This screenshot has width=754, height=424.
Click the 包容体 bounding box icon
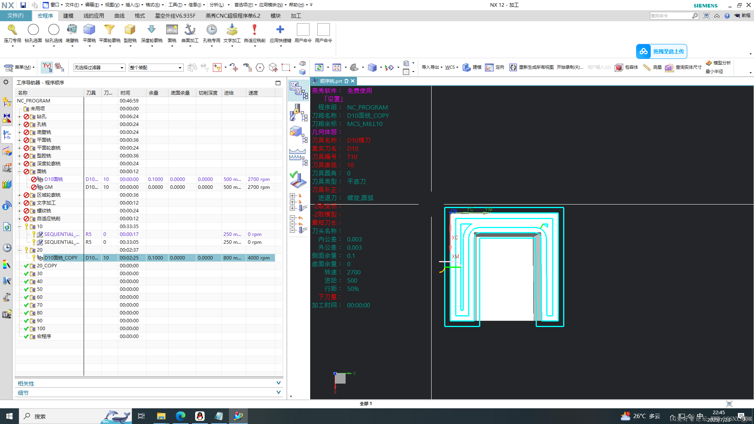click(619, 68)
